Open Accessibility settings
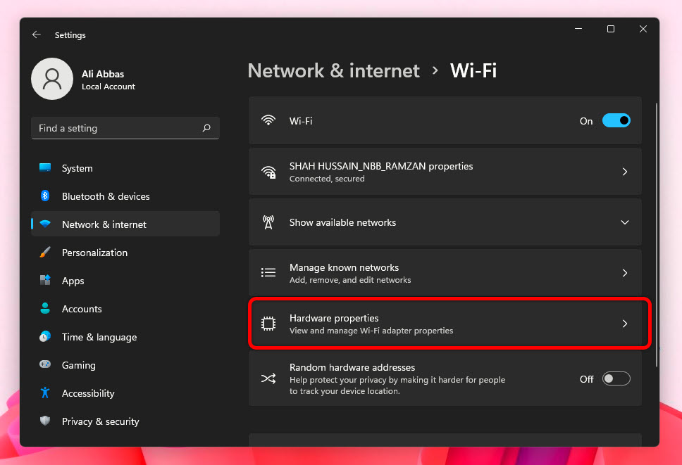Viewport: 682px width, 465px height. [125, 393]
